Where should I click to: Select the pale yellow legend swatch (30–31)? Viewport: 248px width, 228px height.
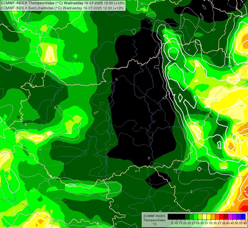204,217
